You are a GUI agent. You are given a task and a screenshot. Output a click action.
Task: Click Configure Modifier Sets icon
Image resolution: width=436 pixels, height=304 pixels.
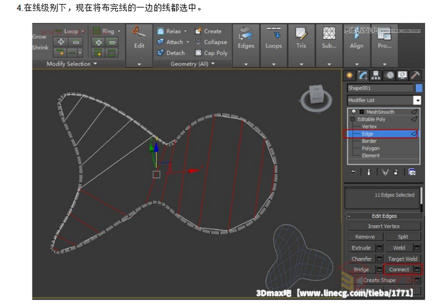click(x=412, y=172)
